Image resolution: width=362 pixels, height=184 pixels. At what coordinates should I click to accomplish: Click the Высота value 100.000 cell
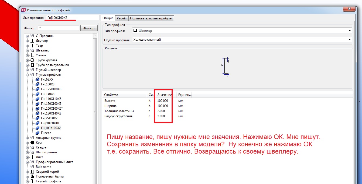tap(163, 101)
